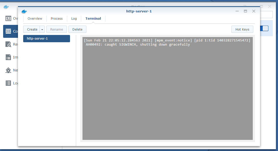
Task: Maximize the http-server-1 window
Action: point(245,11)
